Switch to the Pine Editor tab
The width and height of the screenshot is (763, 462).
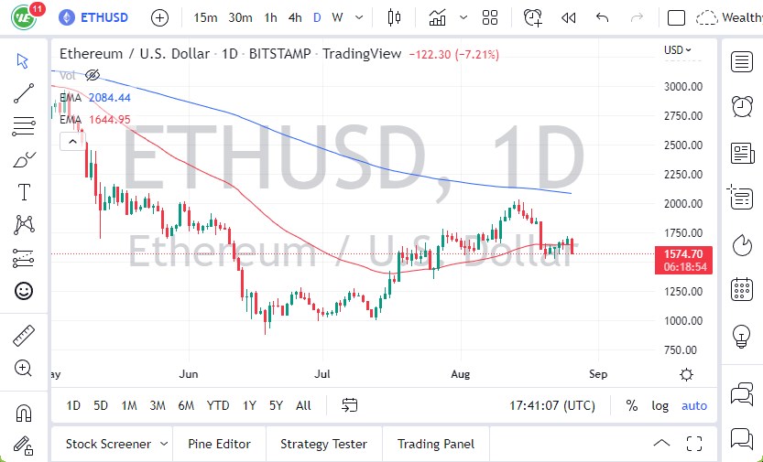pos(219,444)
